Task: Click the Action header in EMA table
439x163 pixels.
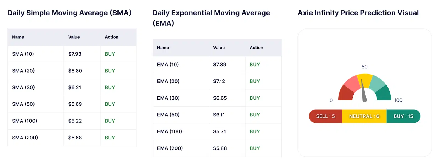Action: (256, 48)
